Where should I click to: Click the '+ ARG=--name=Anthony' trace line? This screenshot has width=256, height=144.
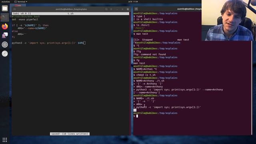click(148, 87)
